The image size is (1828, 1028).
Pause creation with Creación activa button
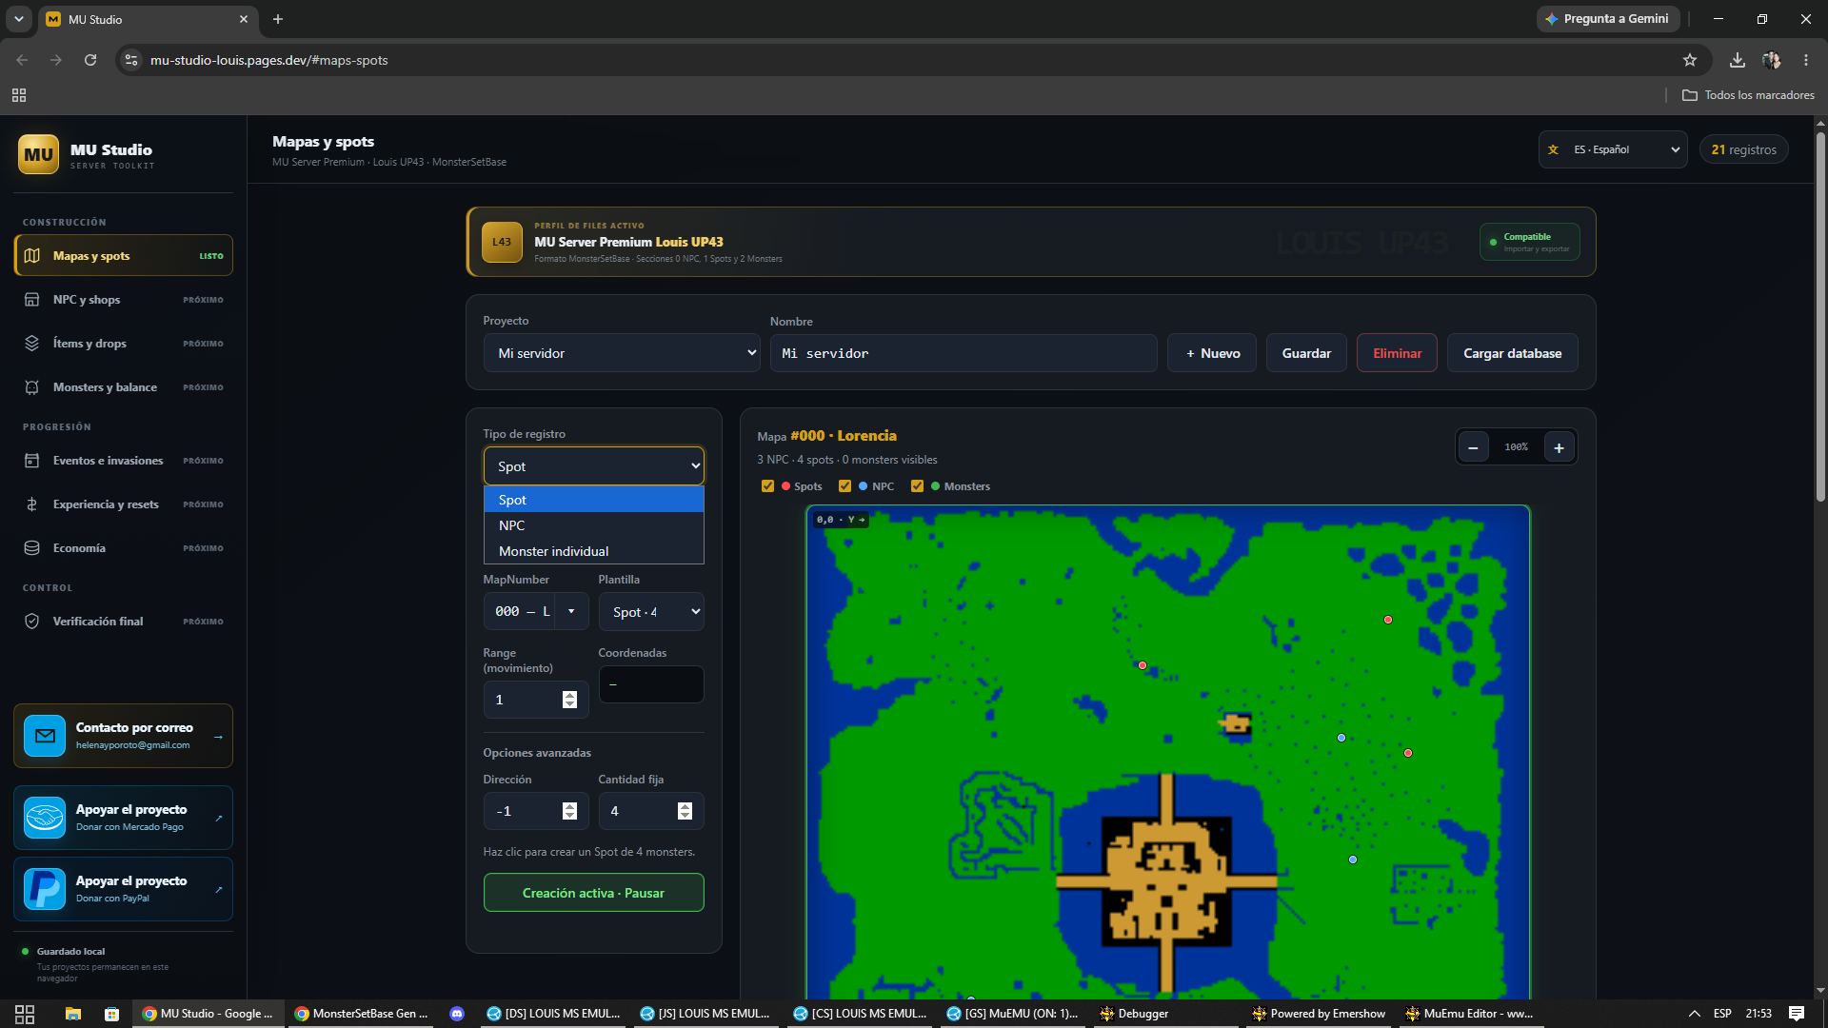(x=594, y=893)
